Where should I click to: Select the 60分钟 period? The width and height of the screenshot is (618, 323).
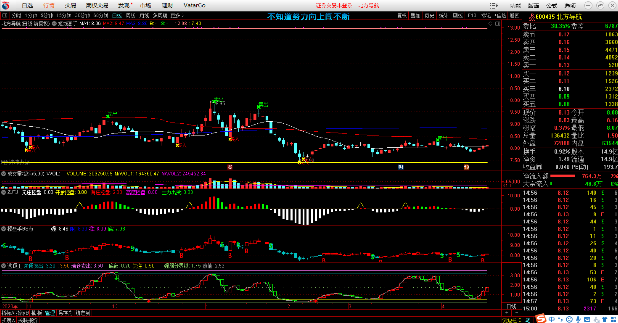(101, 15)
